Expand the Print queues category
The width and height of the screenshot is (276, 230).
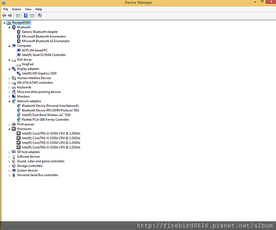point(9,125)
